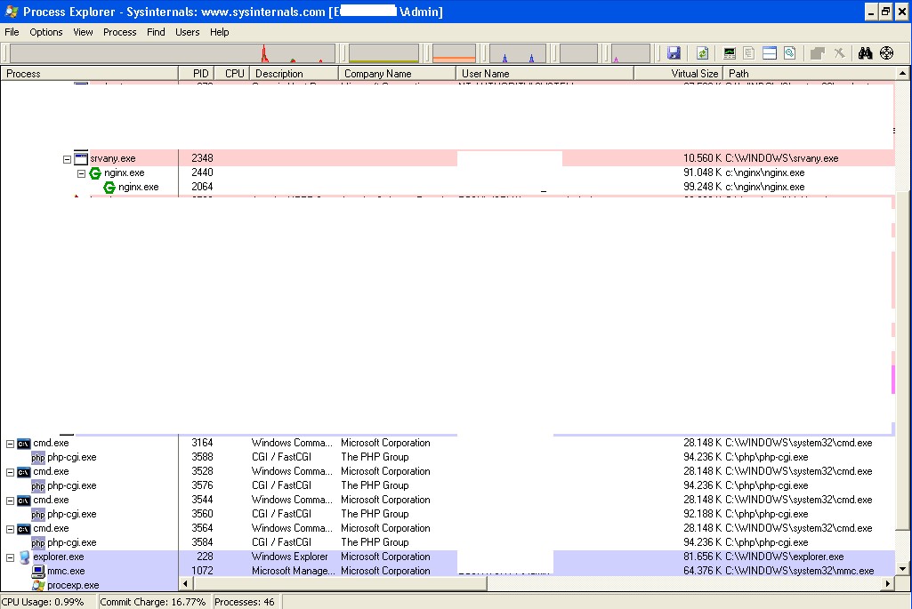Click the horizontal scrollbar left arrow
Viewport: 912px width, 609px height.
(x=186, y=583)
